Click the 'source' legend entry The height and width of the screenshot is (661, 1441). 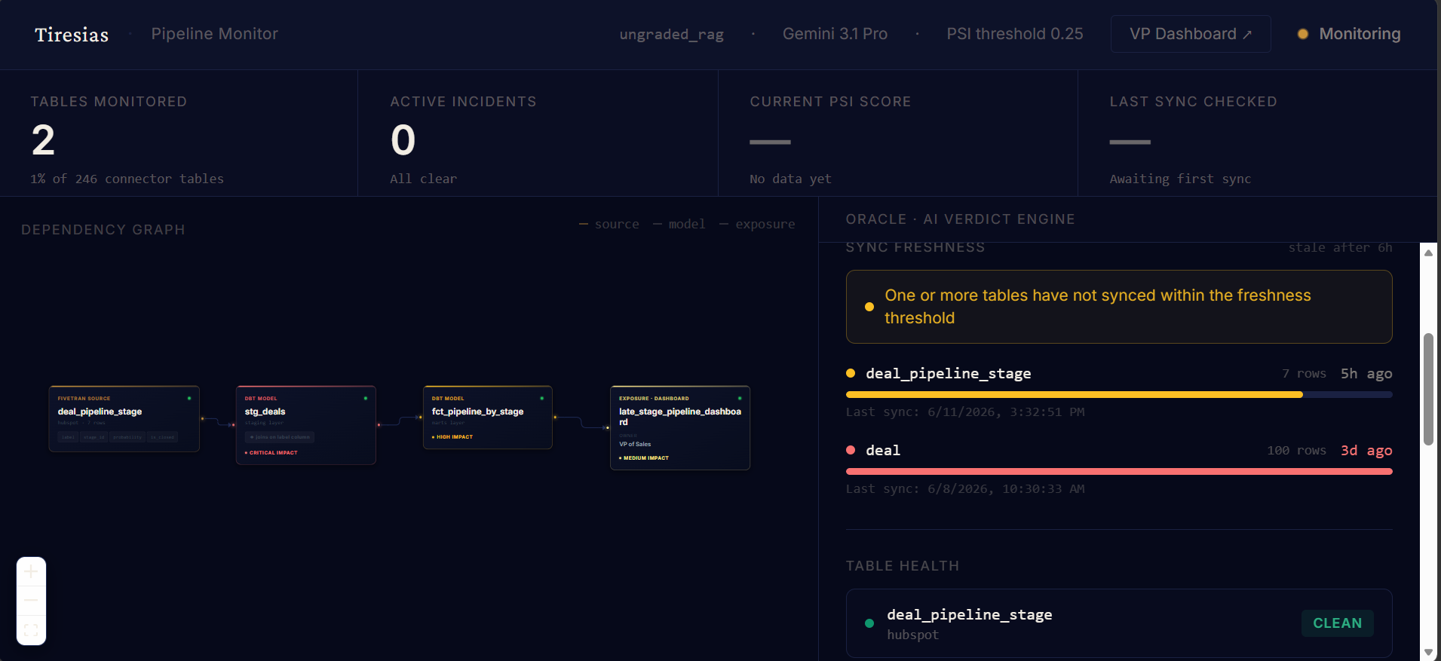pyautogui.click(x=609, y=224)
